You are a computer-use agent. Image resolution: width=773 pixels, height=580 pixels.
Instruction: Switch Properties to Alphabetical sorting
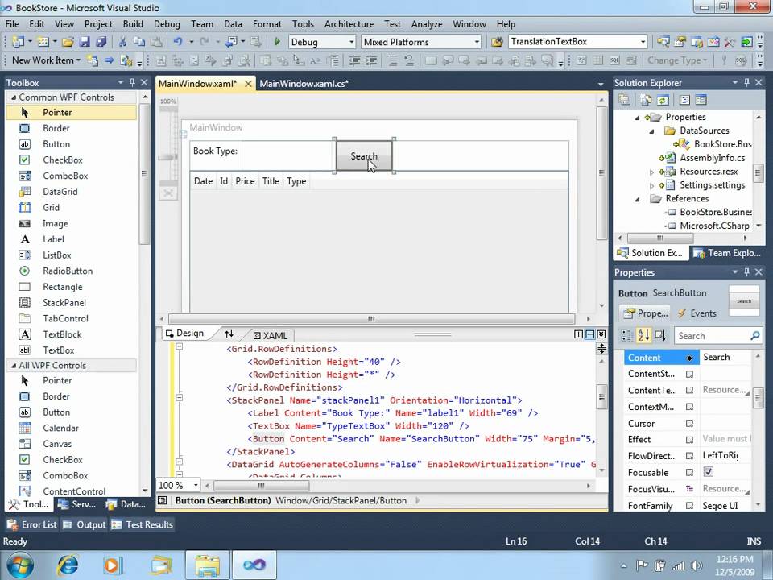tap(643, 336)
